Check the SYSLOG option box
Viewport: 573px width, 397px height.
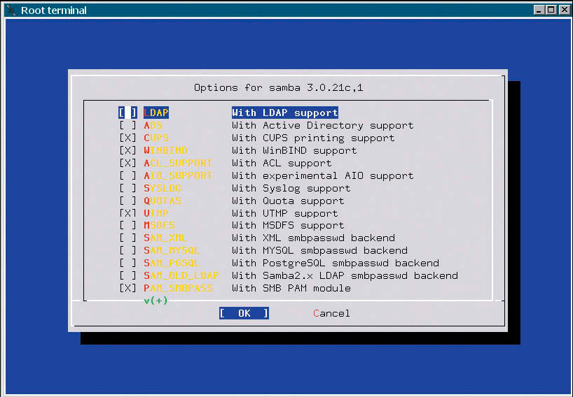[x=127, y=188]
